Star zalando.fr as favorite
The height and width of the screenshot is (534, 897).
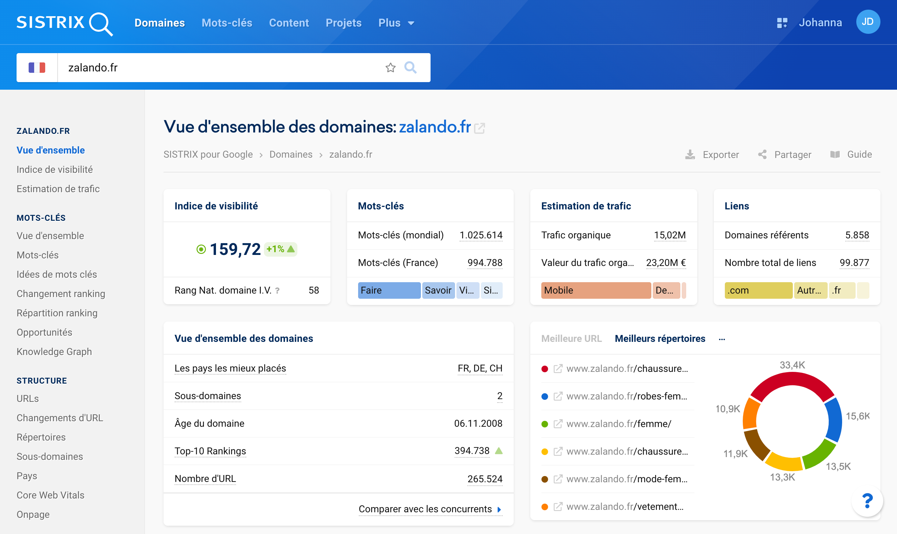[391, 68]
